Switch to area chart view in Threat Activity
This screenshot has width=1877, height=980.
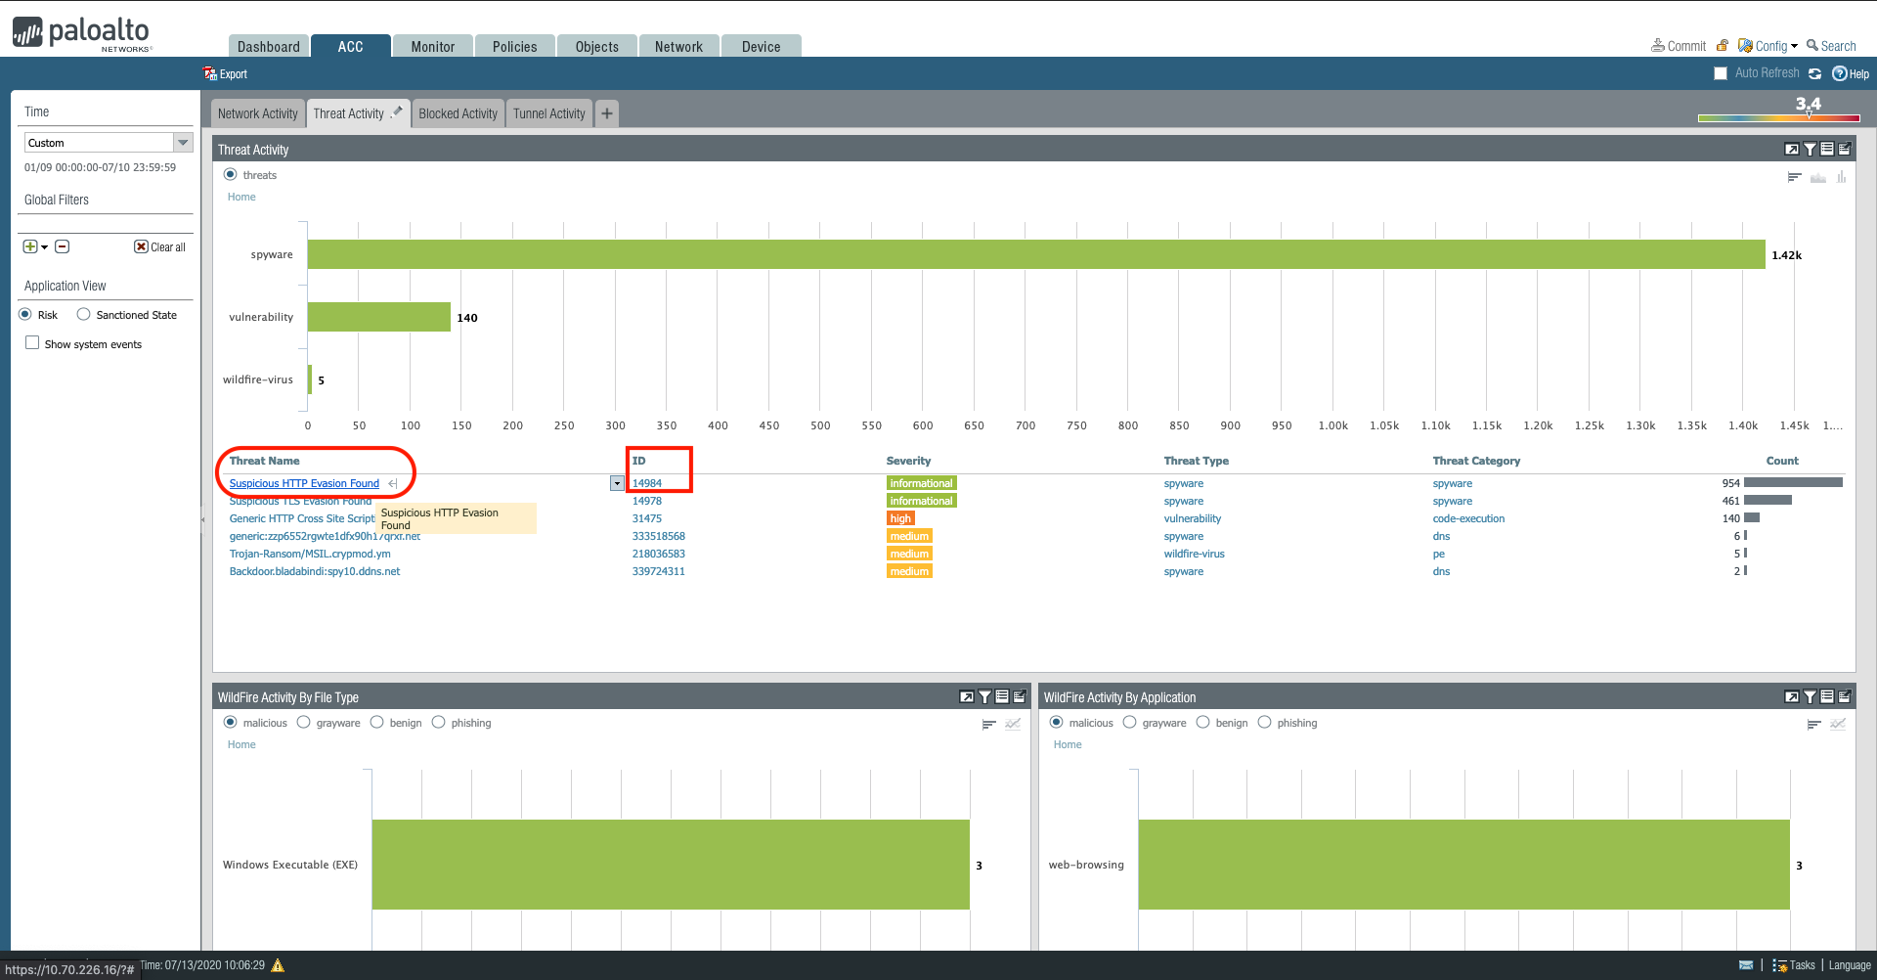coord(1818,177)
